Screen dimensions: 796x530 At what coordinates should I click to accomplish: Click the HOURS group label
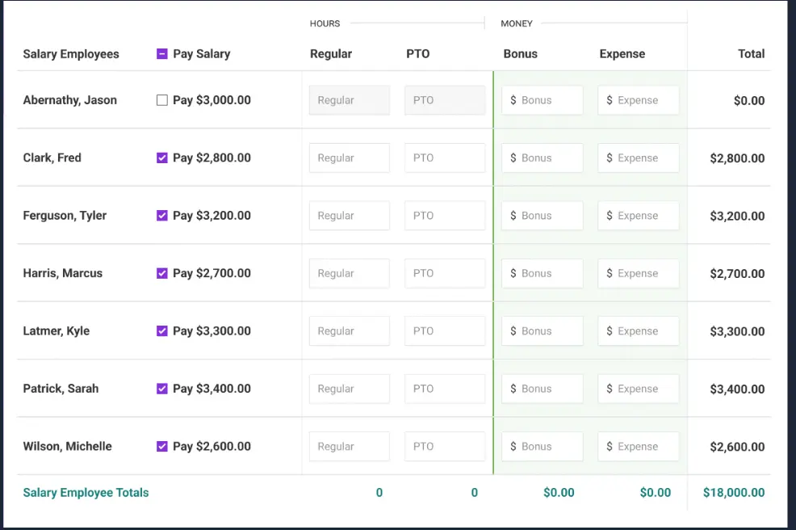pyautogui.click(x=325, y=23)
